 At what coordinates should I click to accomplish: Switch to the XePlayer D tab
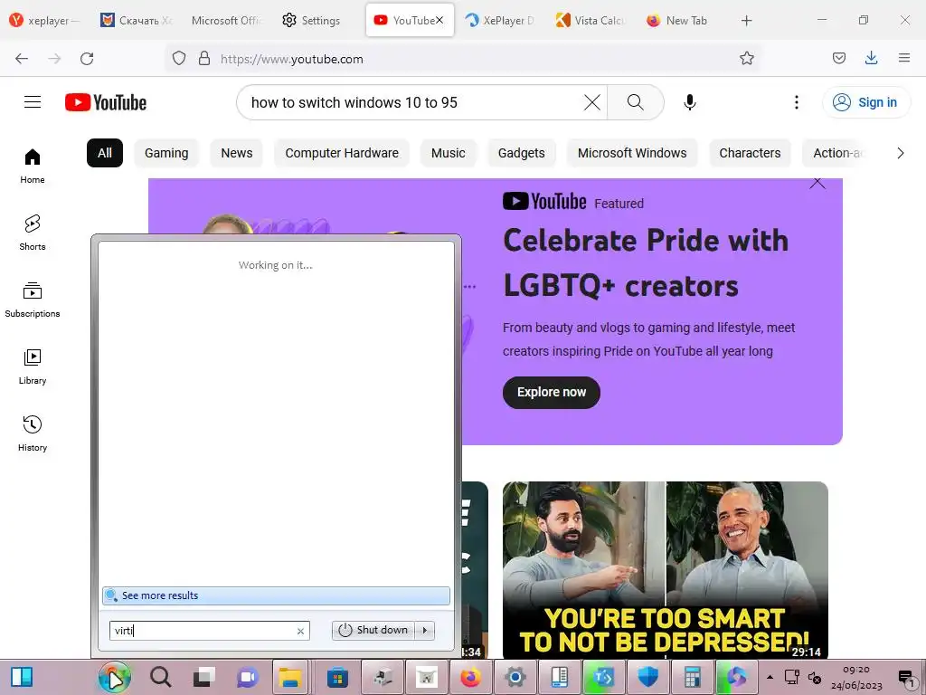tap(500, 21)
